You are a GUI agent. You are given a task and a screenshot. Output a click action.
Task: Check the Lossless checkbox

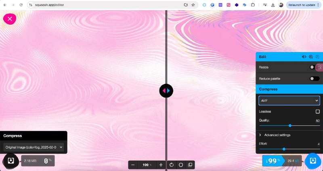coord(318,112)
